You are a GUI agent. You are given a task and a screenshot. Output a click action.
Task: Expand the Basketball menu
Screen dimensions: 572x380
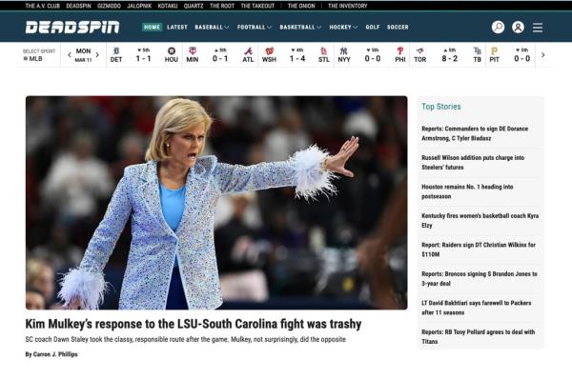pos(300,27)
